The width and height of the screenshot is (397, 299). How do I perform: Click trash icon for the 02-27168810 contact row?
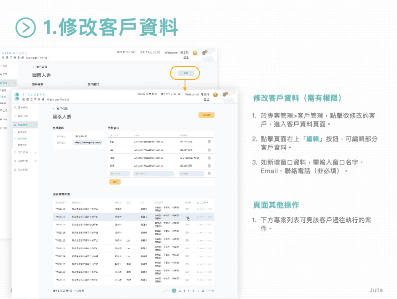pos(209,158)
